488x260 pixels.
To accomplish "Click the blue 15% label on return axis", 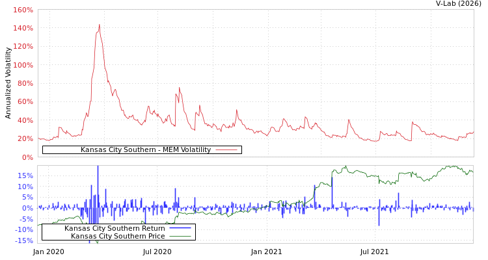I will (x=25, y=175).
